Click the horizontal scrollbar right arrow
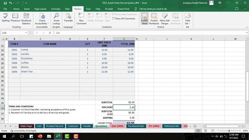Image resolution: width=249 pixels, height=140 pixels. 244,126
